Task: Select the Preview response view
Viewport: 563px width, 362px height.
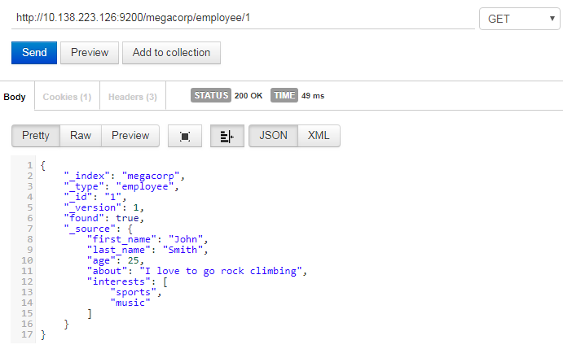Action: [x=130, y=136]
